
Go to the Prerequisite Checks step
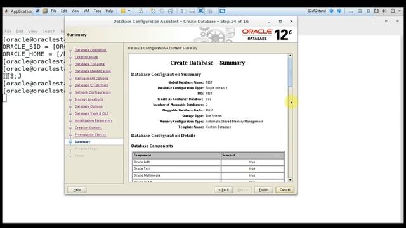(90, 134)
